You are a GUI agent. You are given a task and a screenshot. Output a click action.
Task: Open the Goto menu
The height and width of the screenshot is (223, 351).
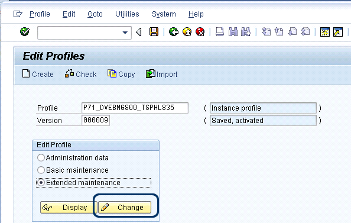point(95,14)
